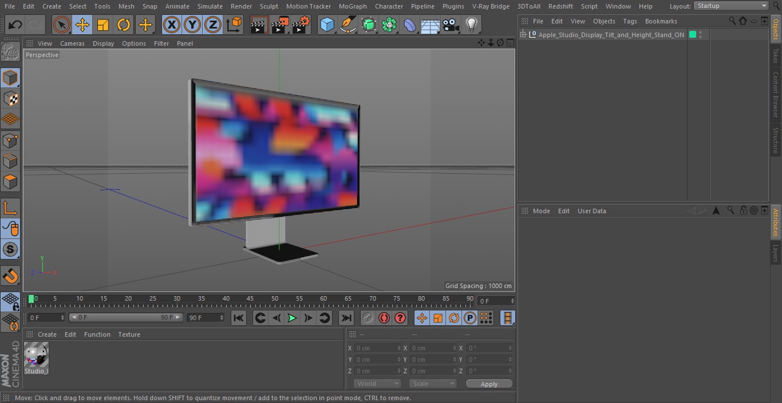Open the MoGraph array object icon

[390, 25]
